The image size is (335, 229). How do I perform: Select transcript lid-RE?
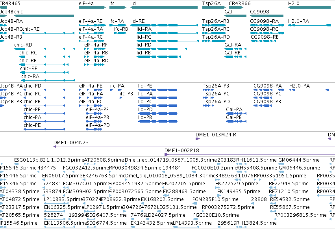[x=164, y=25]
